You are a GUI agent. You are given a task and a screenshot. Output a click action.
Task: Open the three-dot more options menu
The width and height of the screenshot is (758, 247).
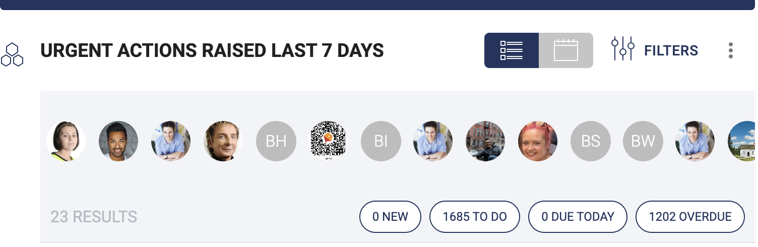731,50
